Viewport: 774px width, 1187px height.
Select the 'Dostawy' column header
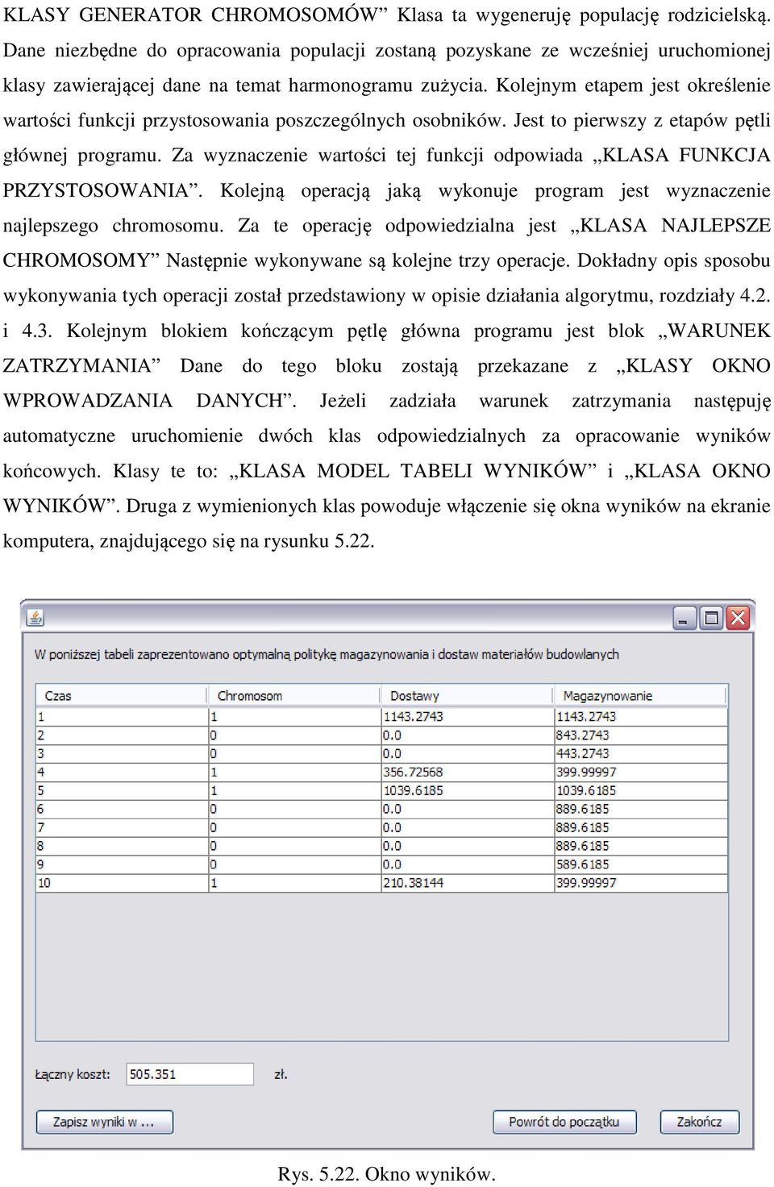(x=468, y=696)
